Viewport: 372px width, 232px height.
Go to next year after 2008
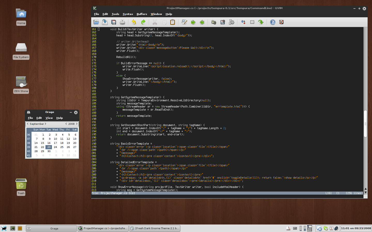(x=76, y=124)
